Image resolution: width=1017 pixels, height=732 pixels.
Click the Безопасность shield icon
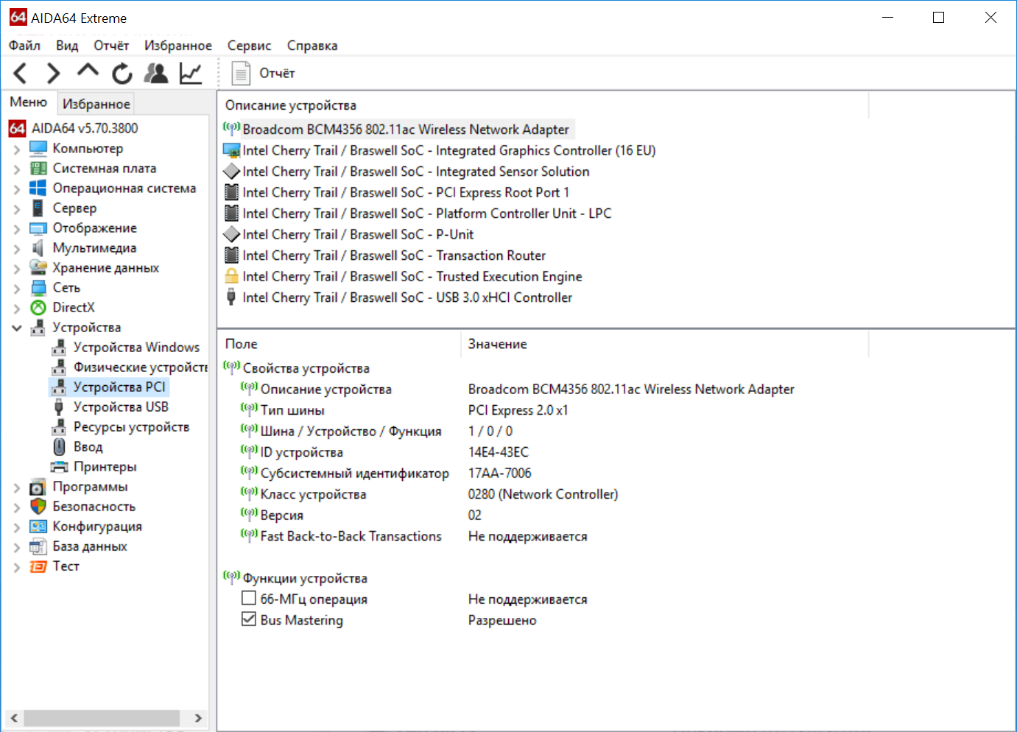click(x=38, y=506)
